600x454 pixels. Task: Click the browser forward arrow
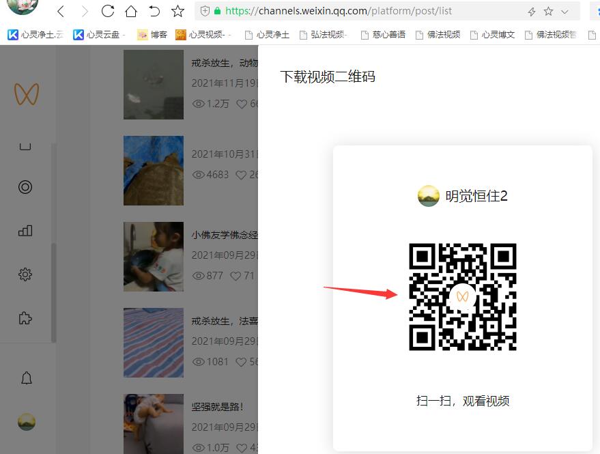click(85, 12)
